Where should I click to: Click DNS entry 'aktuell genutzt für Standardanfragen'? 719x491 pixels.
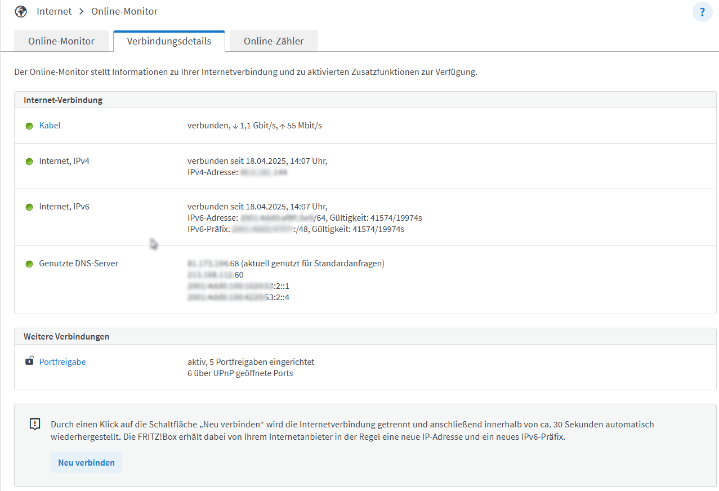(x=286, y=264)
